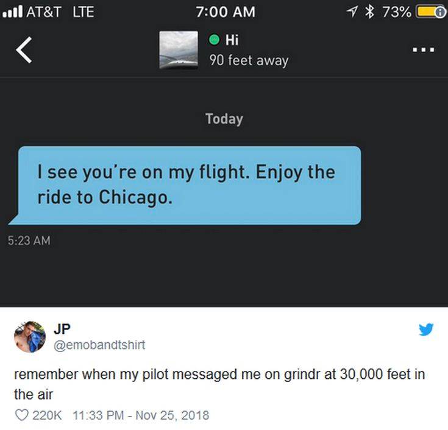
Task: Tap the "90 feet away" distance text
Action: 248,60
